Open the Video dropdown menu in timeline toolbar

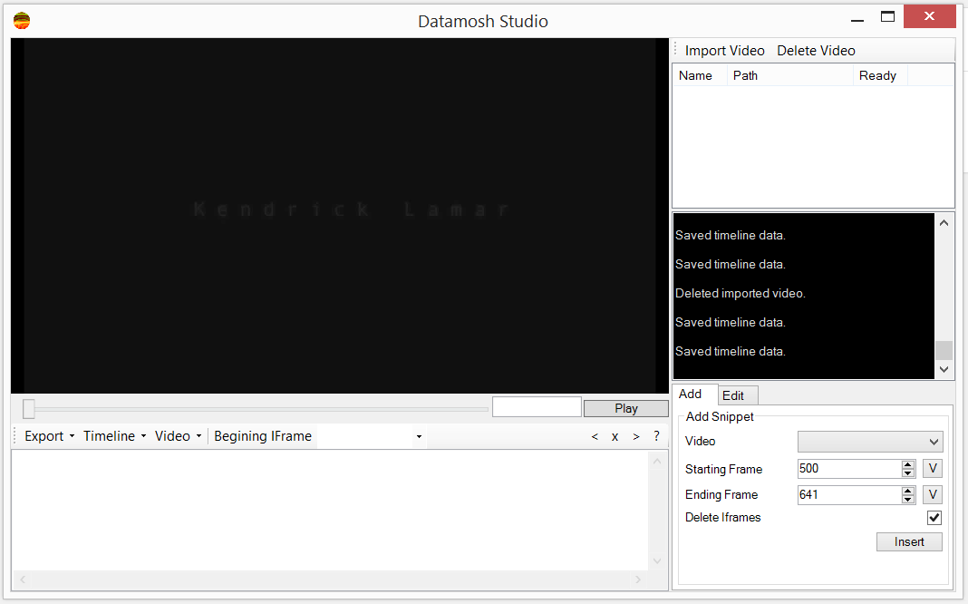tap(178, 436)
